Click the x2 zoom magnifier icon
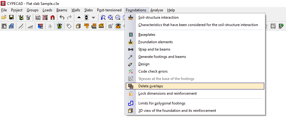 (x=118, y=17)
